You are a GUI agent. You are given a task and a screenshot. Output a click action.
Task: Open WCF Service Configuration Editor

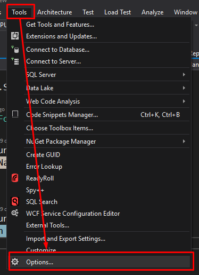coord(73,214)
